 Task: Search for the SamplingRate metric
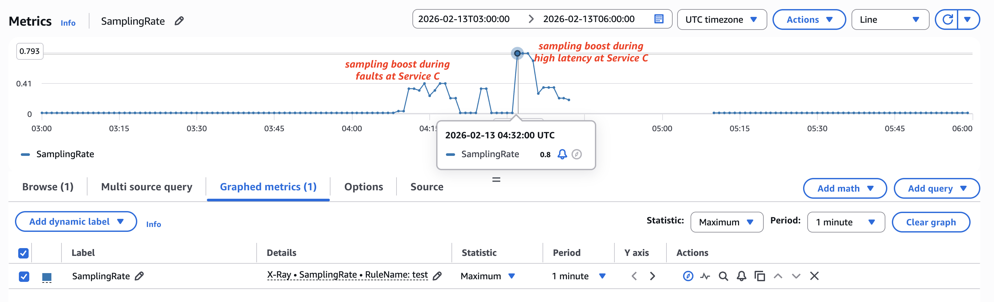tap(722, 276)
